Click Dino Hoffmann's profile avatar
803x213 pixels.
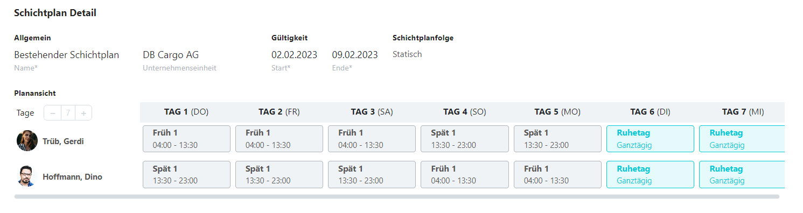pos(27,176)
